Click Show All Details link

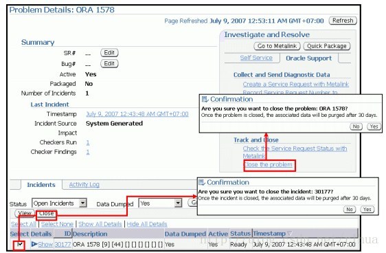(100, 224)
